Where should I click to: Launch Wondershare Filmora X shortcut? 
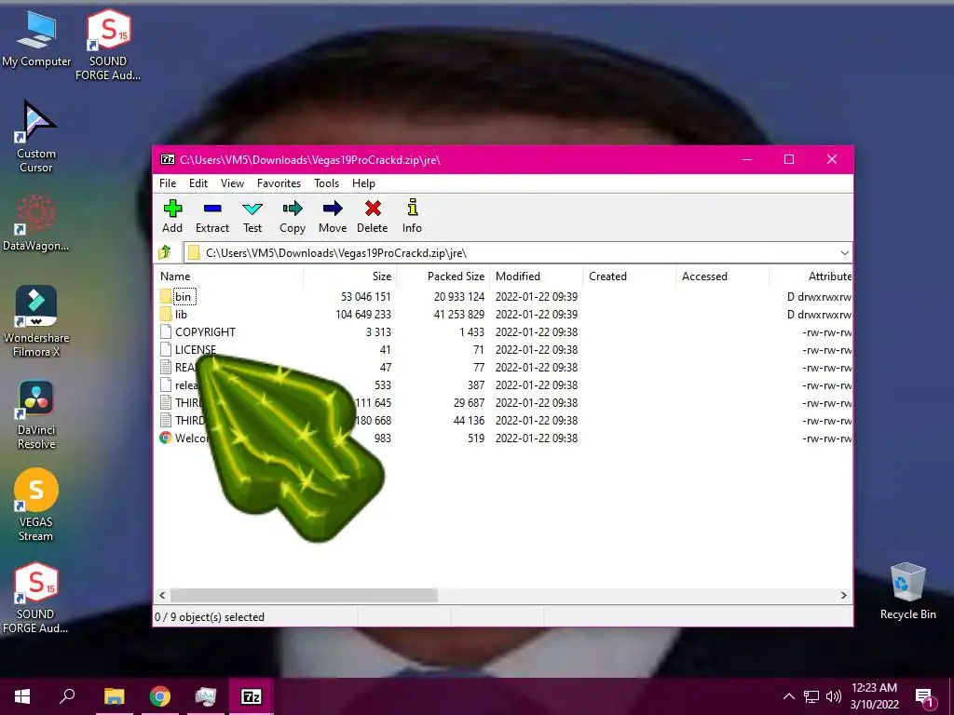tap(36, 321)
